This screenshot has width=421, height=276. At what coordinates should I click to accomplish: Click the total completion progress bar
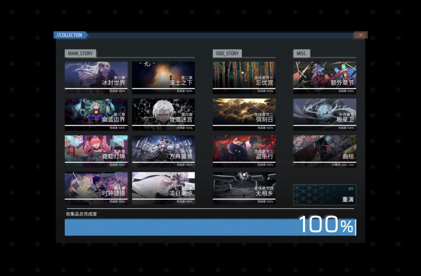pos(210,227)
